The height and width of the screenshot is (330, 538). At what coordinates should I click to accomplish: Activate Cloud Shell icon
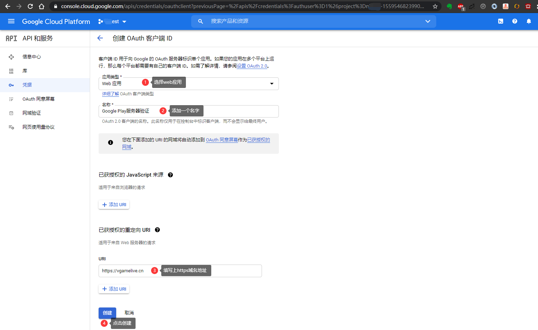pyautogui.click(x=501, y=21)
